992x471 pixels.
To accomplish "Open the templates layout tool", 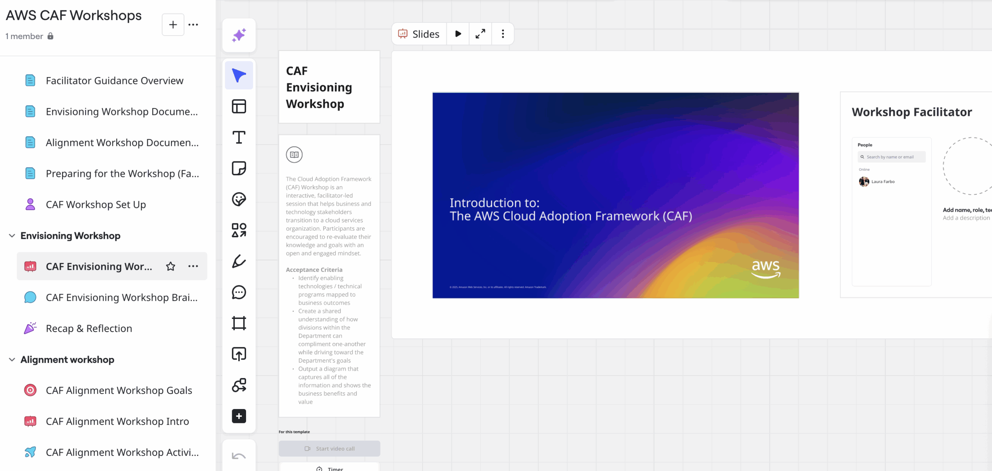I will (x=239, y=106).
